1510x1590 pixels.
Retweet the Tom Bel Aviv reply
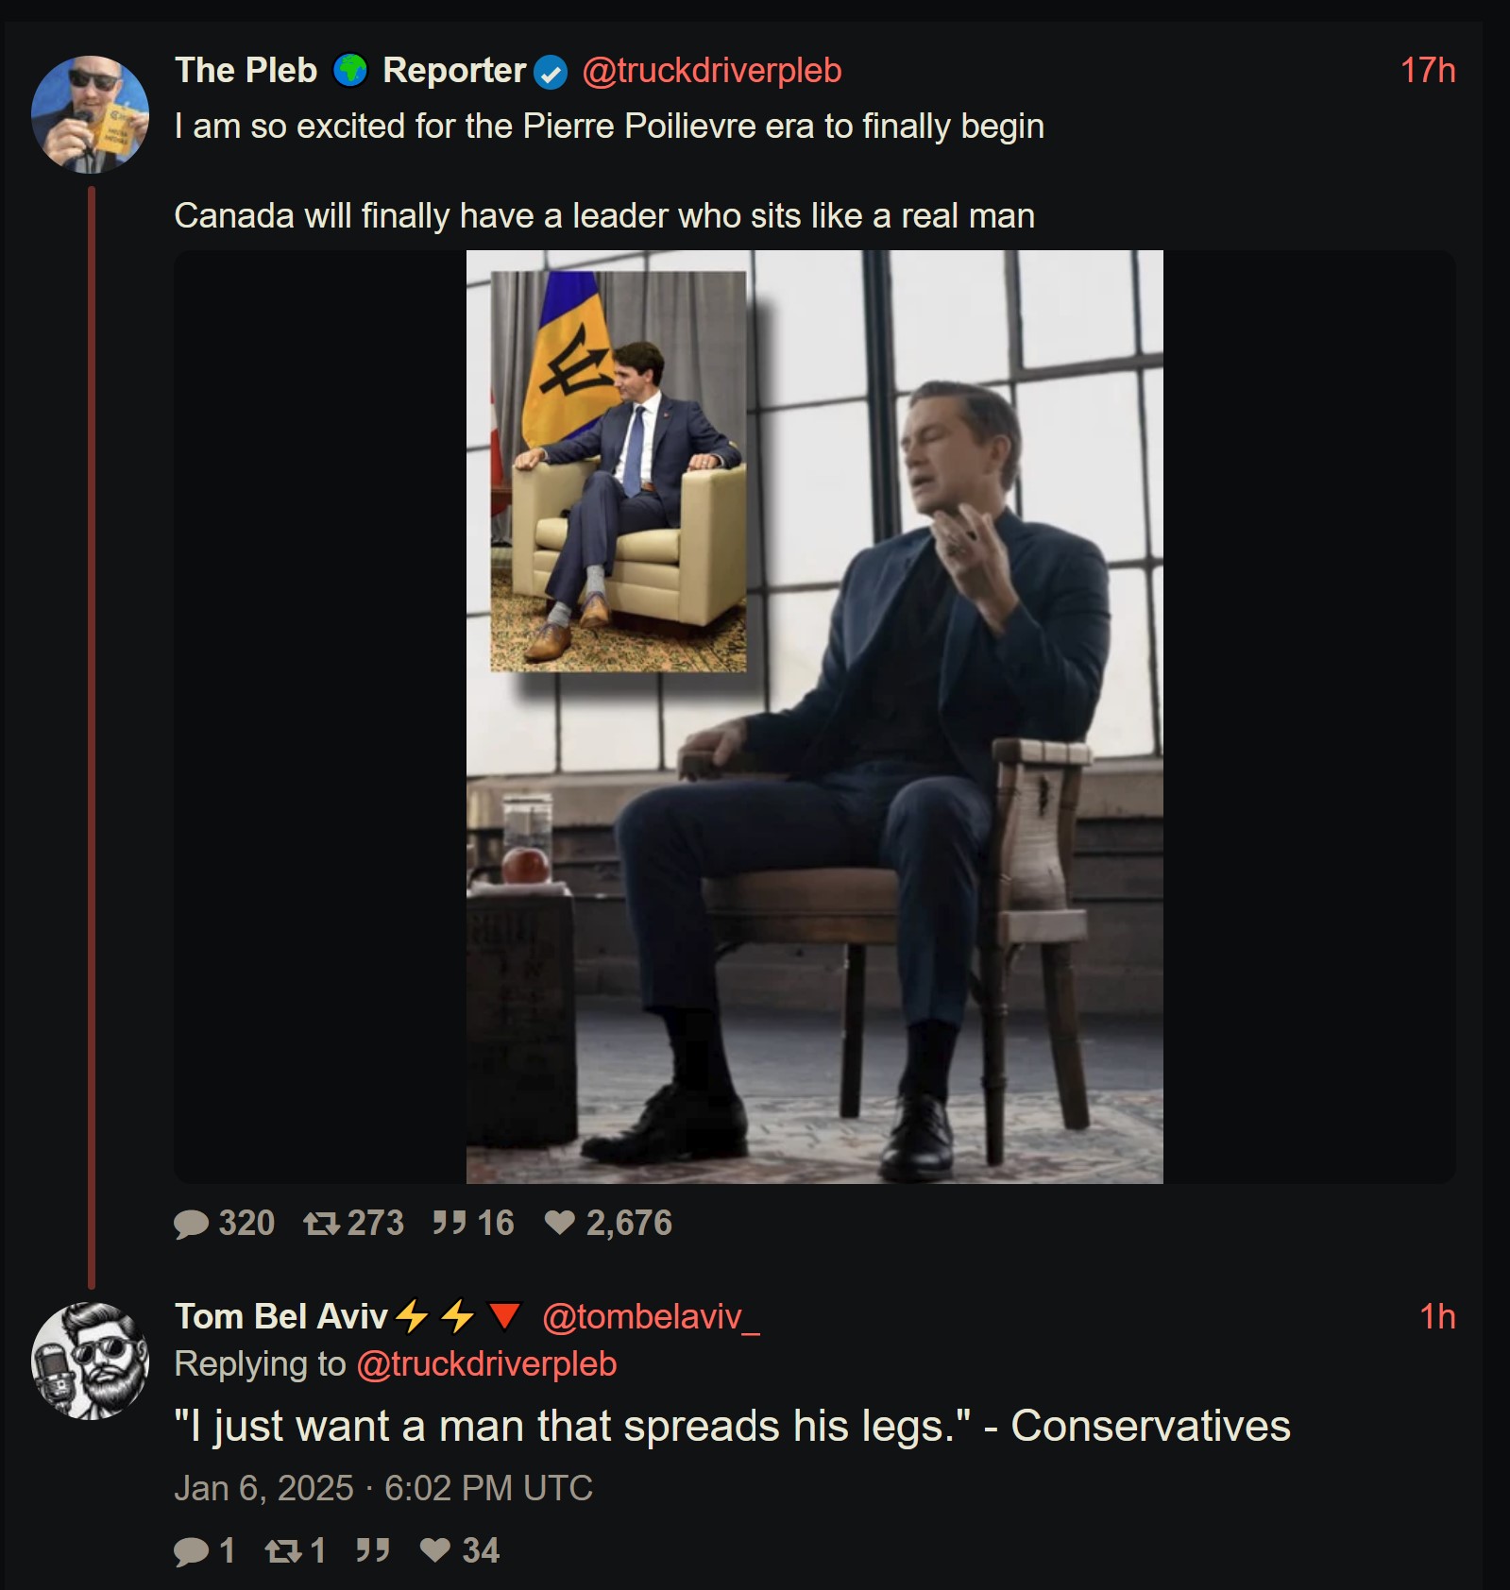[282, 1550]
